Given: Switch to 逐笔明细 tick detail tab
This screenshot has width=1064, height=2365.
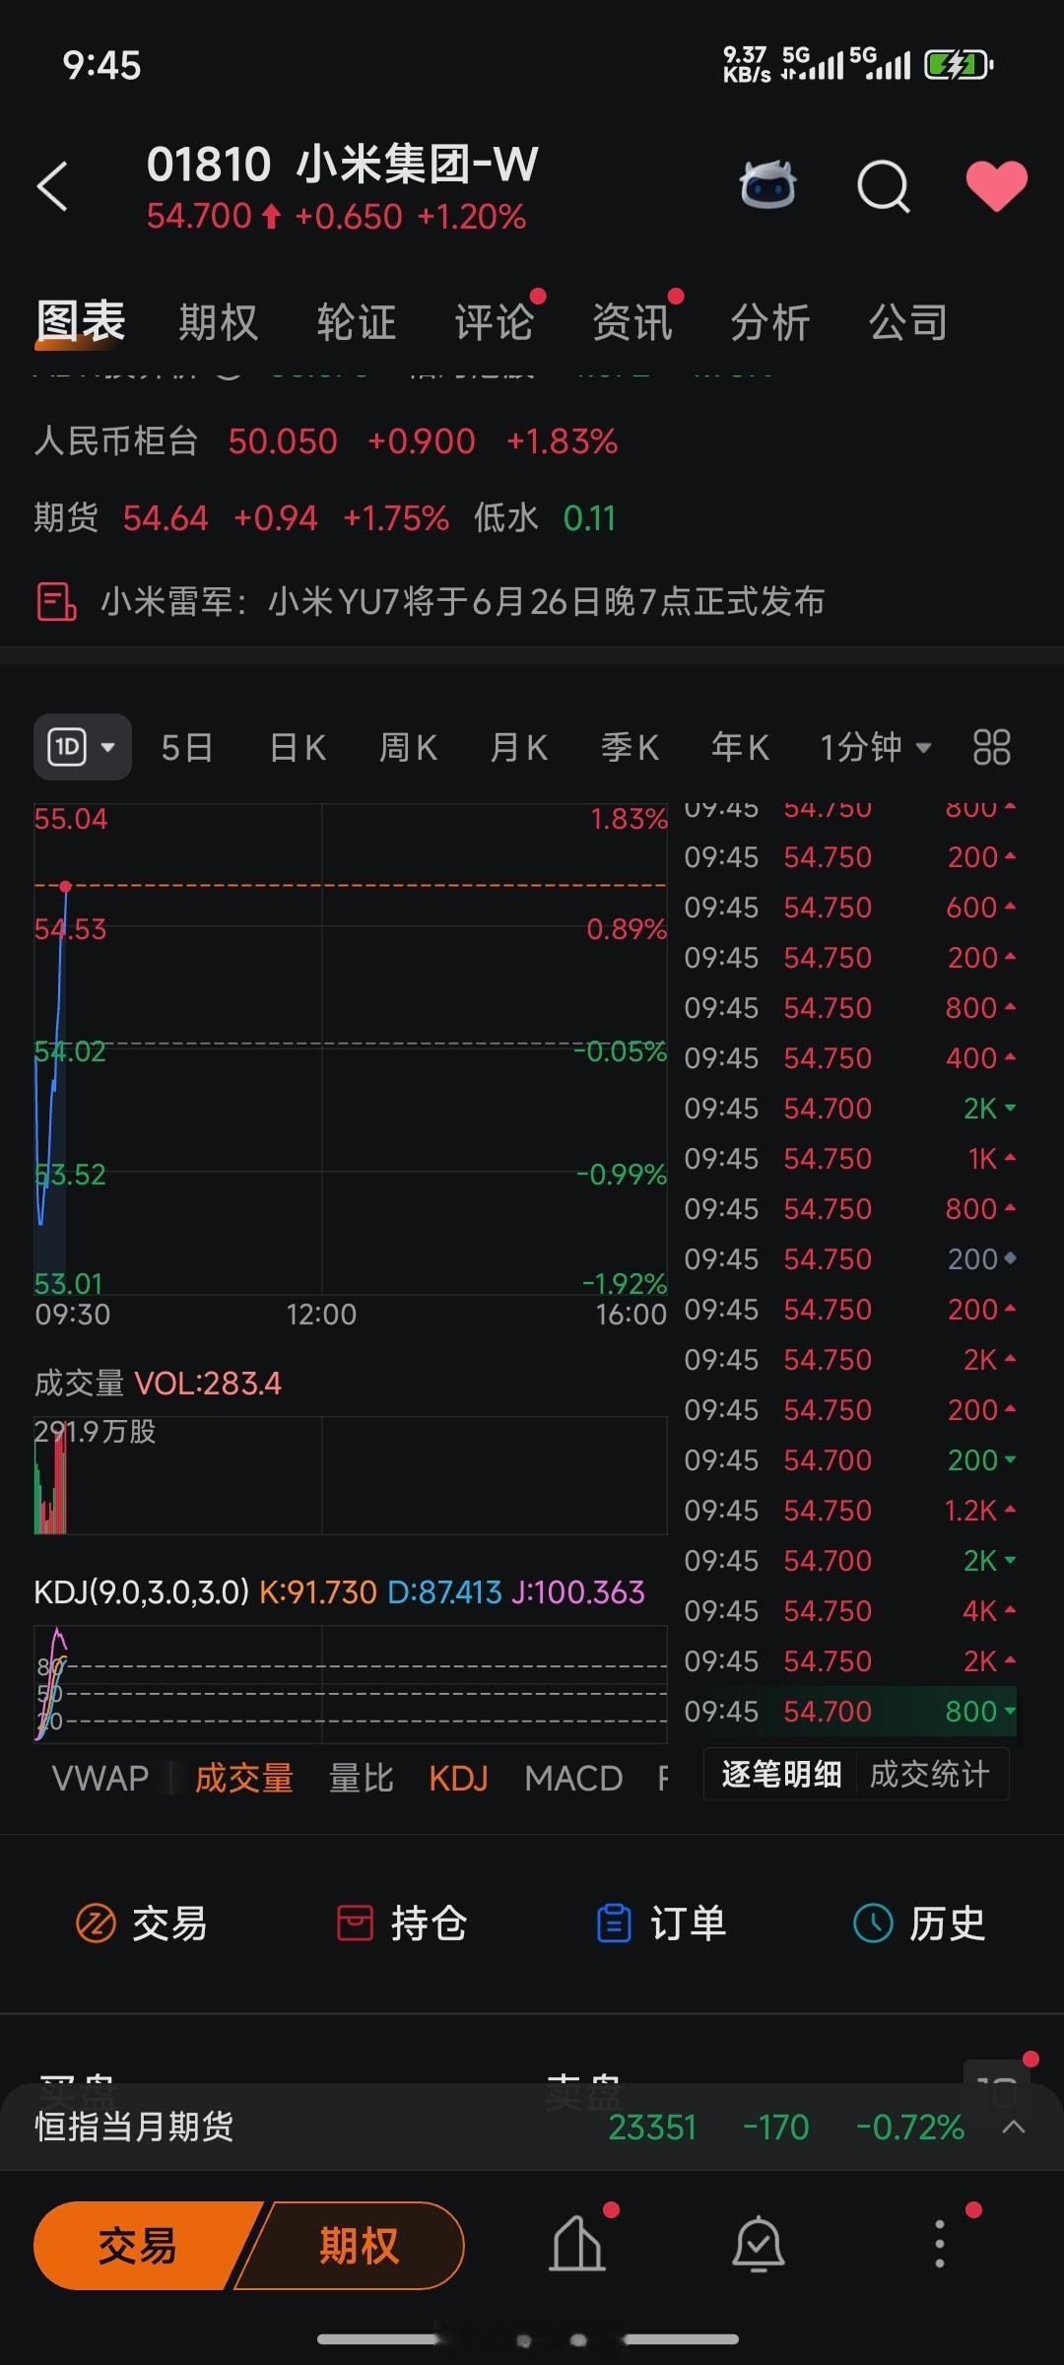Looking at the screenshot, I should (x=781, y=1774).
